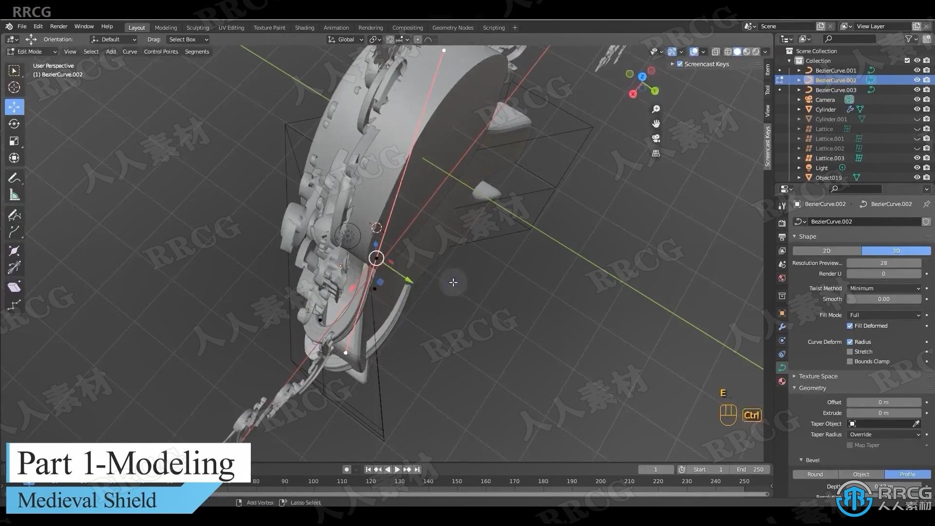Toggle X-ray display in viewport header
Image resolution: width=935 pixels, height=526 pixels.
(716, 52)
